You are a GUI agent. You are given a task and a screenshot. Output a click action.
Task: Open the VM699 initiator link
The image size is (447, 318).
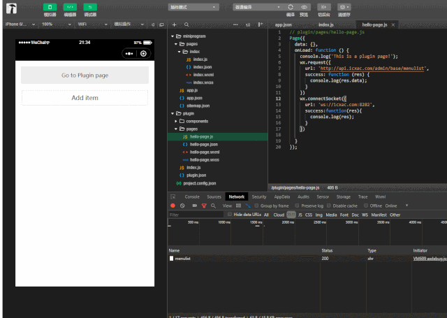[430, 259]
